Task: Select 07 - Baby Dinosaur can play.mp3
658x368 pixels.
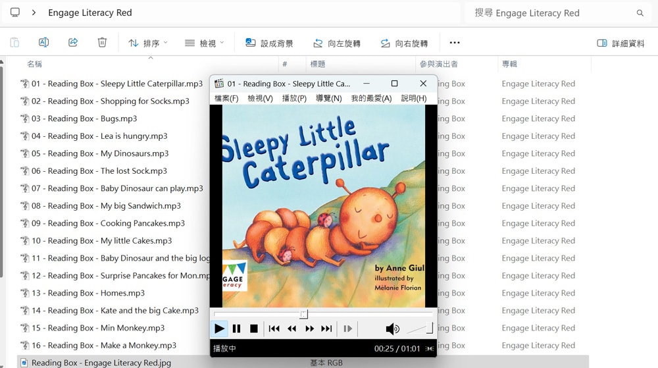Action: click(x=117, y=188)
